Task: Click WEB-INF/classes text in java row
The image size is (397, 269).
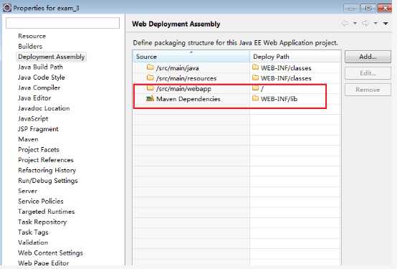Action: (x=286, y=68)
